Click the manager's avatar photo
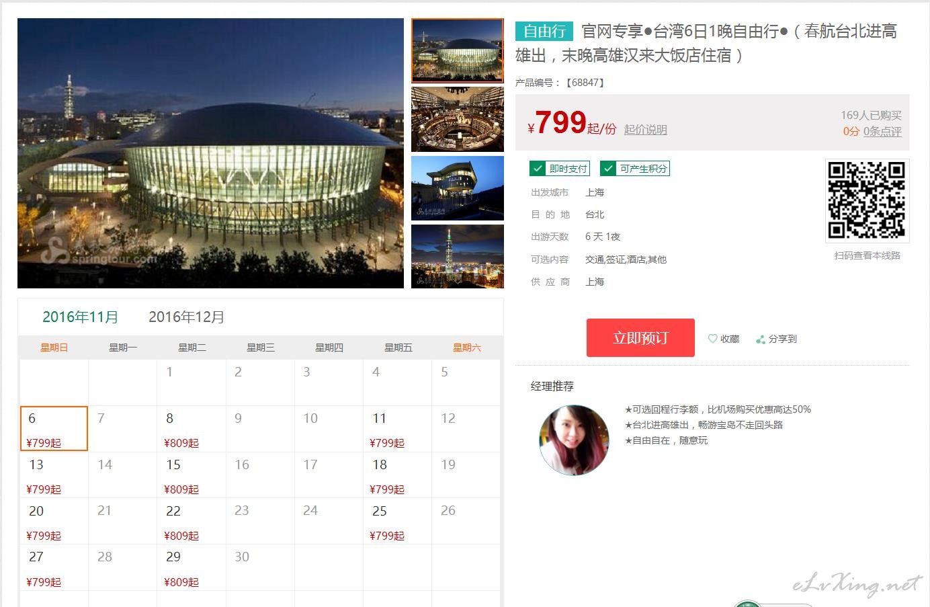 tap(574, 440)
